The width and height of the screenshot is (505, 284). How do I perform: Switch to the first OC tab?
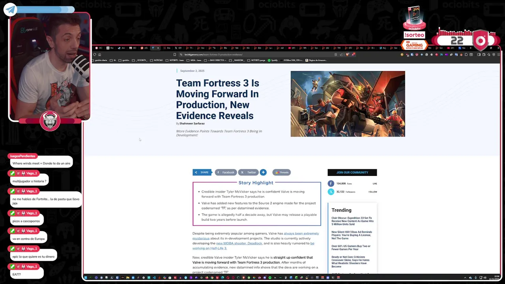(x=99, y=48)
